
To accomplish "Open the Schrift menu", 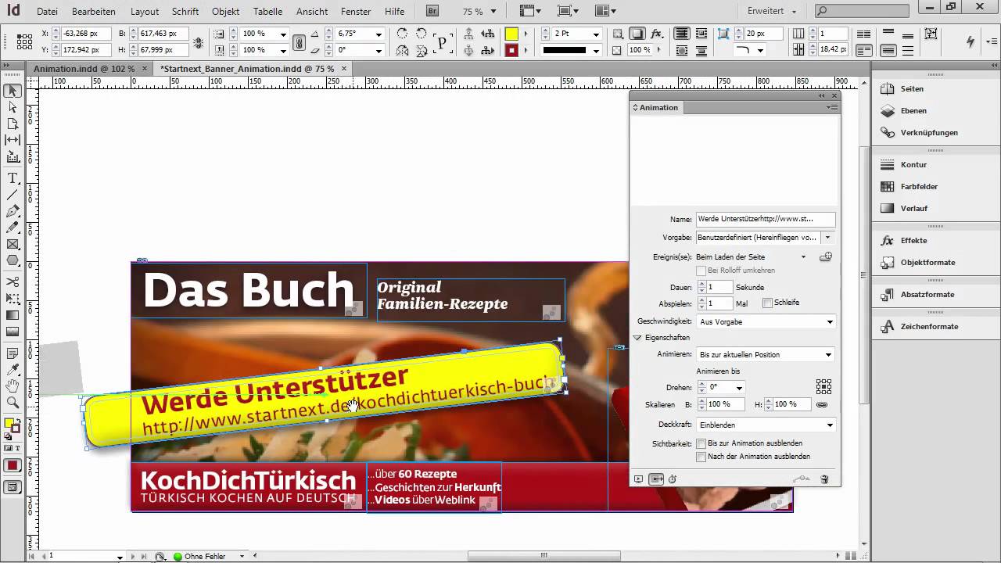I will coord(185,12).
